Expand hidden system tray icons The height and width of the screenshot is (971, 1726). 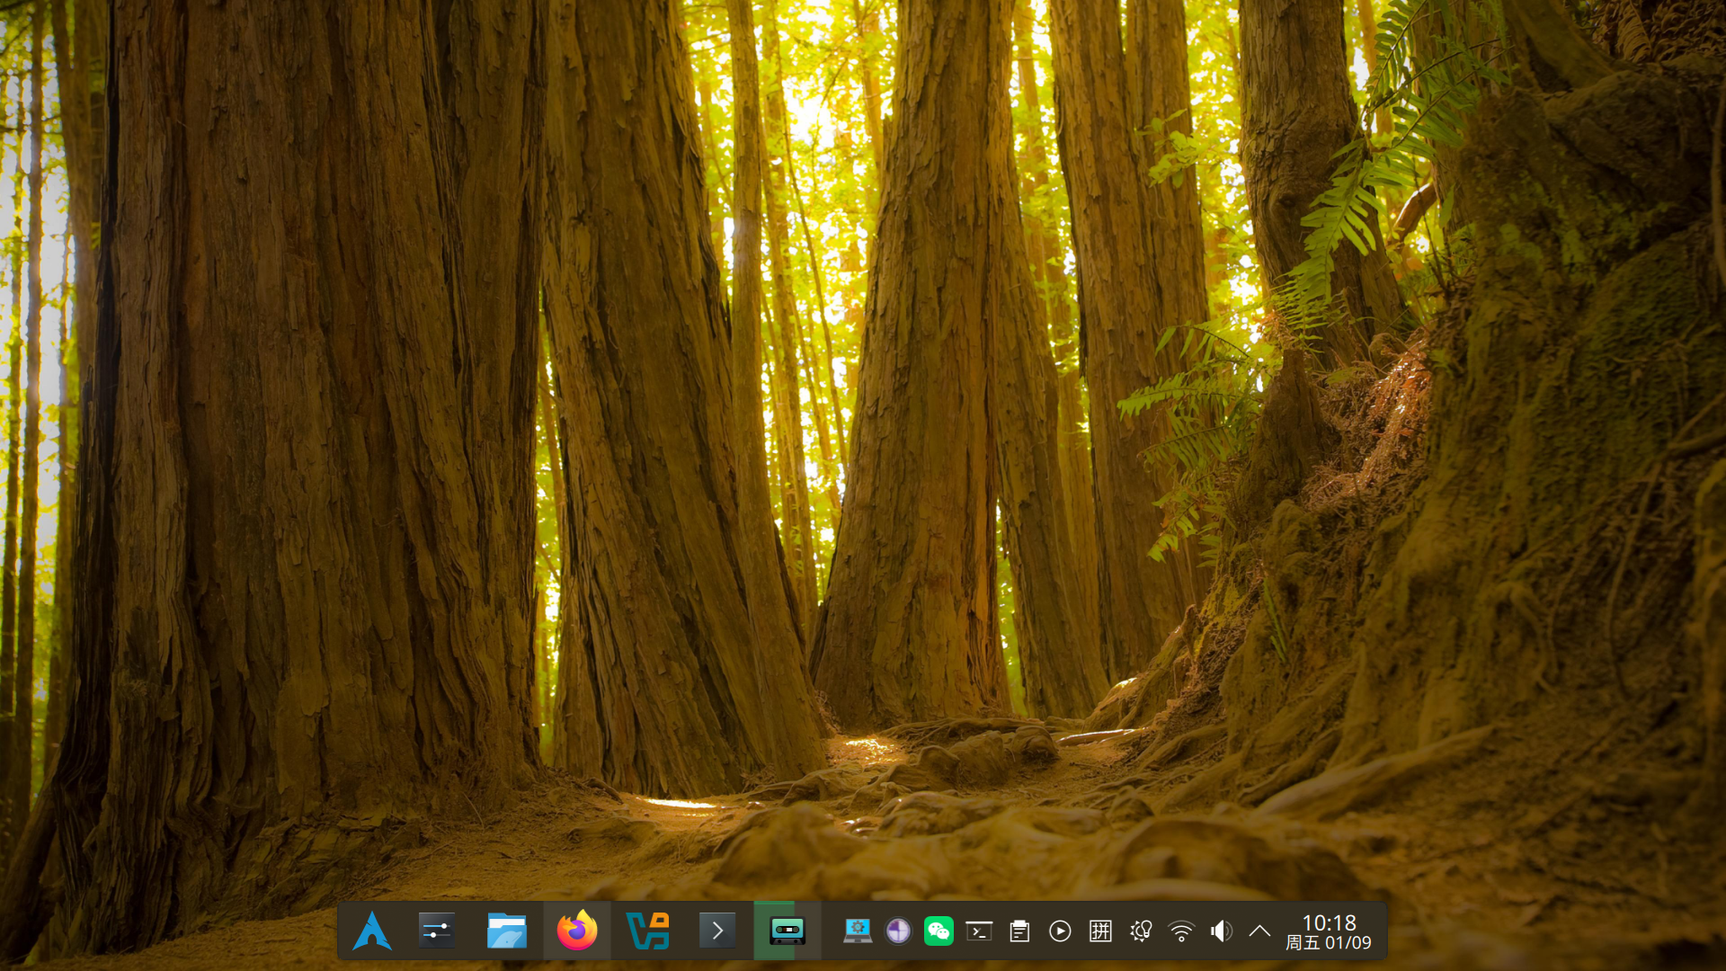tap(1259, 931)
